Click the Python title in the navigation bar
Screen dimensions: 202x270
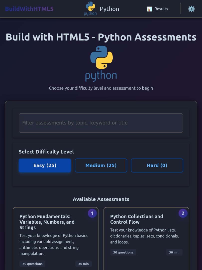coord(109,9)
